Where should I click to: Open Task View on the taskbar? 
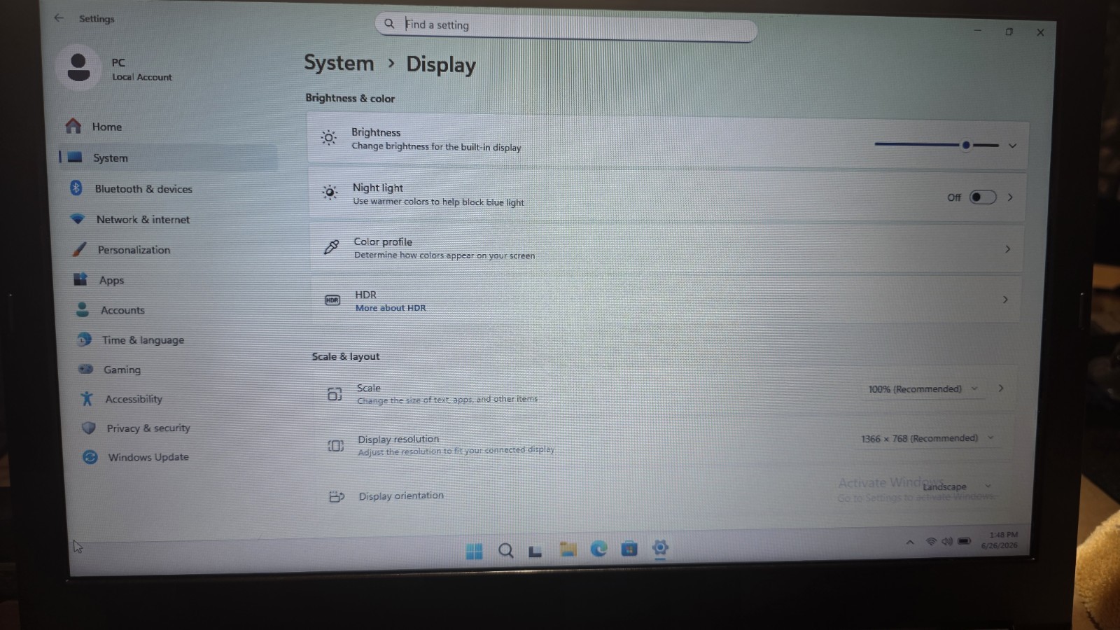point(535,551)
